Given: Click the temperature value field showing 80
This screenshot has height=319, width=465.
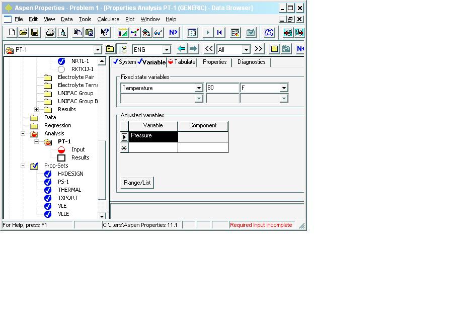Looking at the screenshot, I should tap(222, 88).
